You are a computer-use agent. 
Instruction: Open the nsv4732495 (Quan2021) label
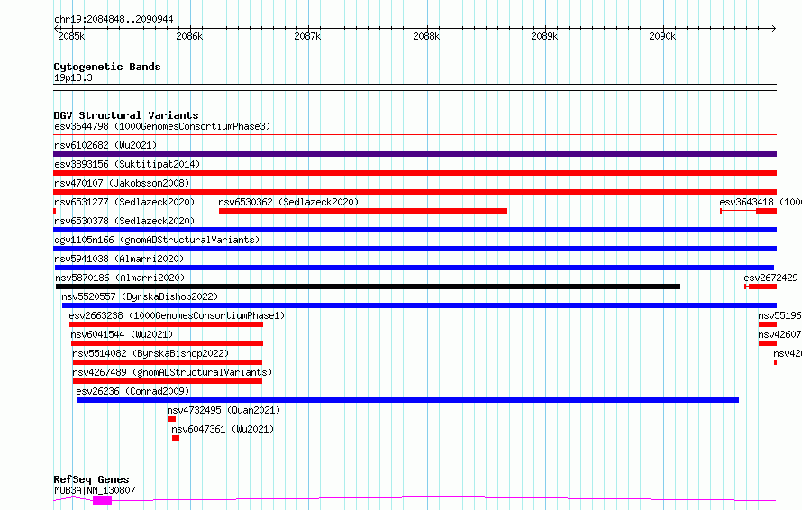[x=223, y=410]
